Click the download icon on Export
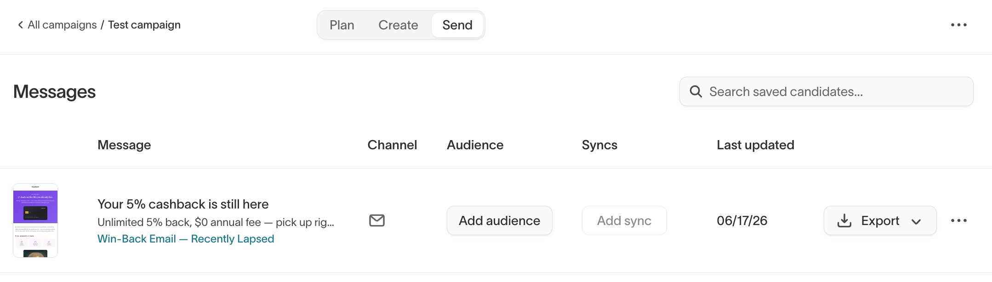This screenshot has height=282, width=992. coord(844,221)
